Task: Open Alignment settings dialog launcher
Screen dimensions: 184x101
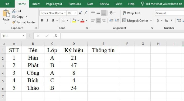Action: coord(152,28)
